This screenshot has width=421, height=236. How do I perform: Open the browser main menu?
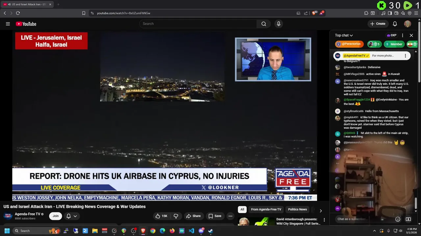point(416,13)
